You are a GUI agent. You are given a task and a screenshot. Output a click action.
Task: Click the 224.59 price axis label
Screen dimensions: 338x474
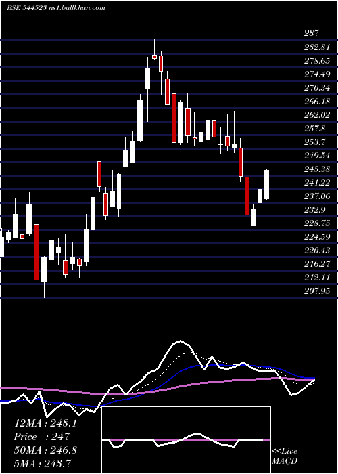click(x=317, y=237)
